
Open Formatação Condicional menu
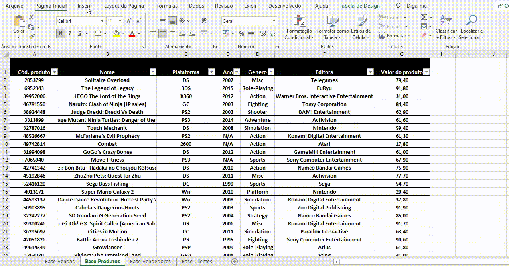[299, 27]
